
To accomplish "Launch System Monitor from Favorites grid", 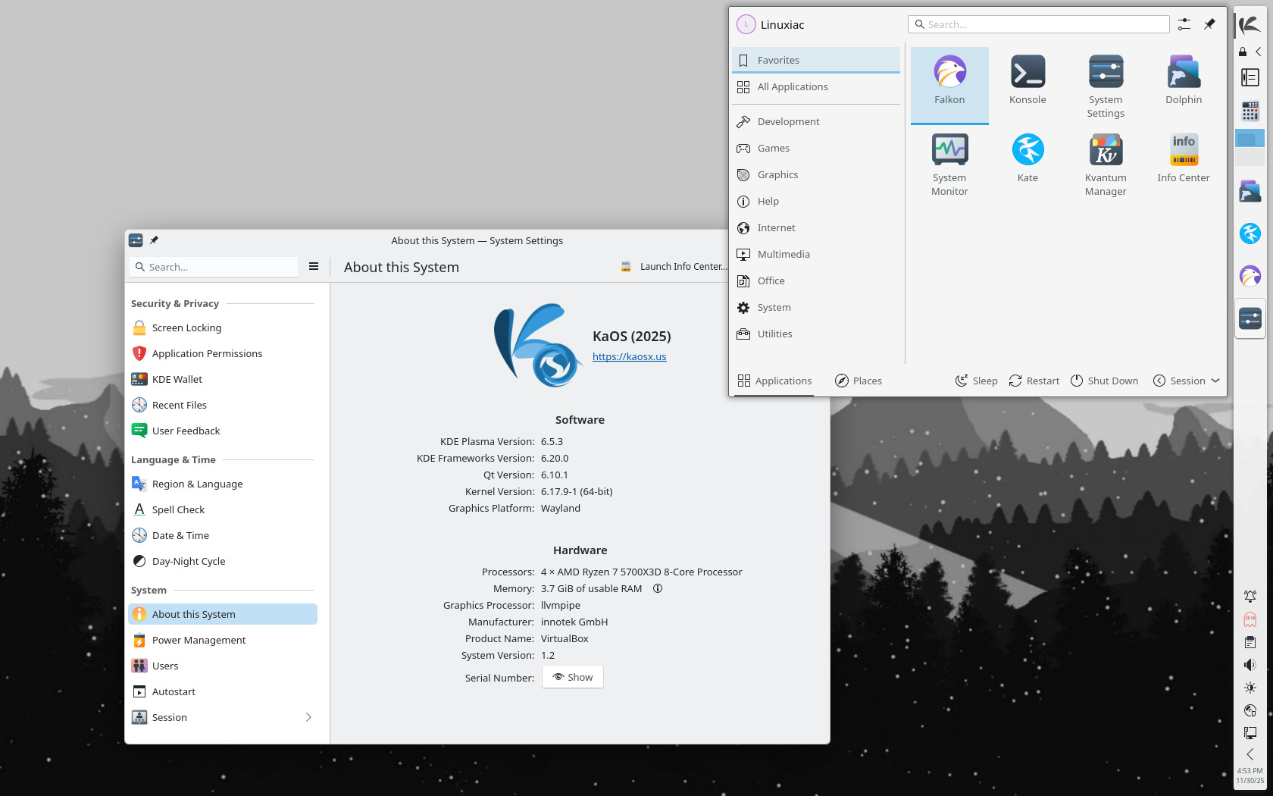I will coord(949,163).
